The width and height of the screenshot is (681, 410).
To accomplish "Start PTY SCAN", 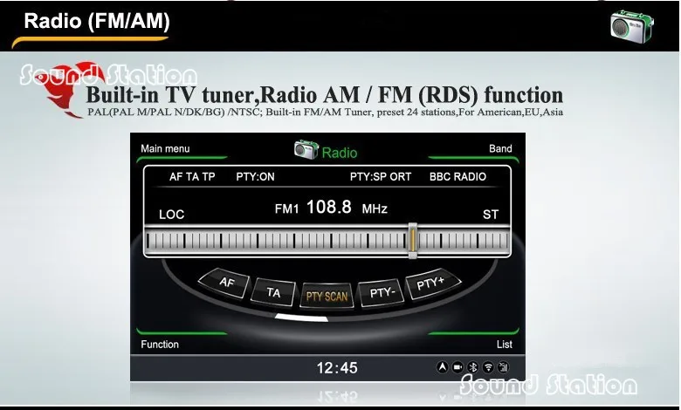I will coord(327,297).
